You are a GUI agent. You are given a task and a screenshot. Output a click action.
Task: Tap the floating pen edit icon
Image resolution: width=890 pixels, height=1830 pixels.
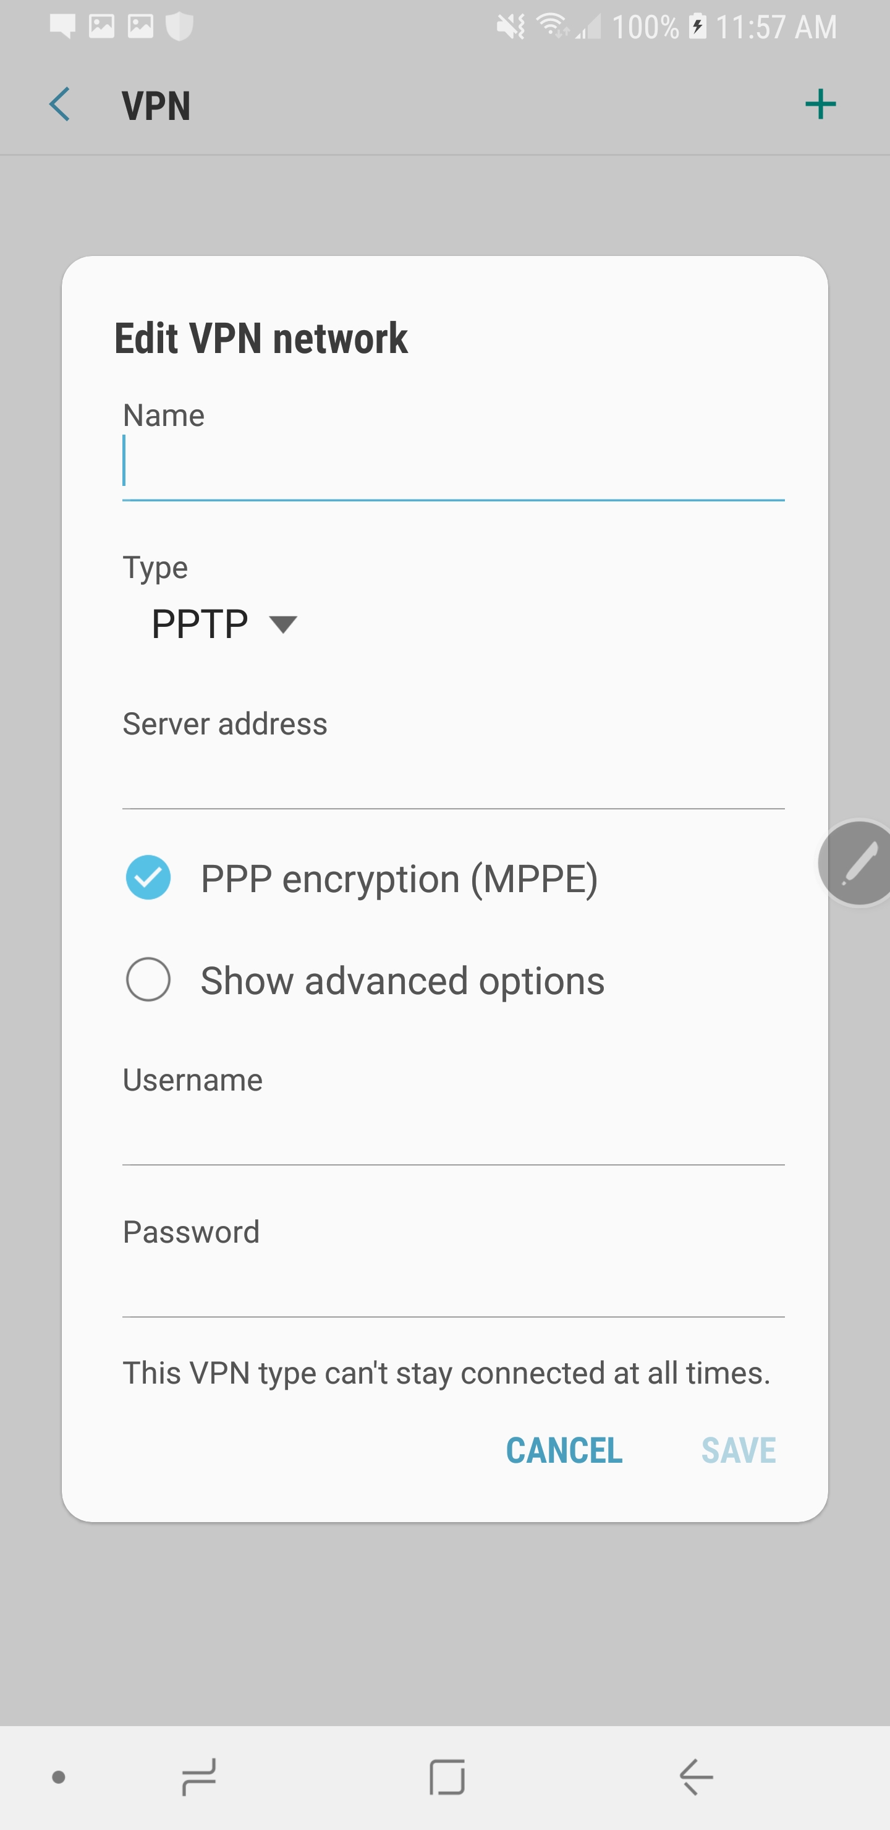coord(858,863)
